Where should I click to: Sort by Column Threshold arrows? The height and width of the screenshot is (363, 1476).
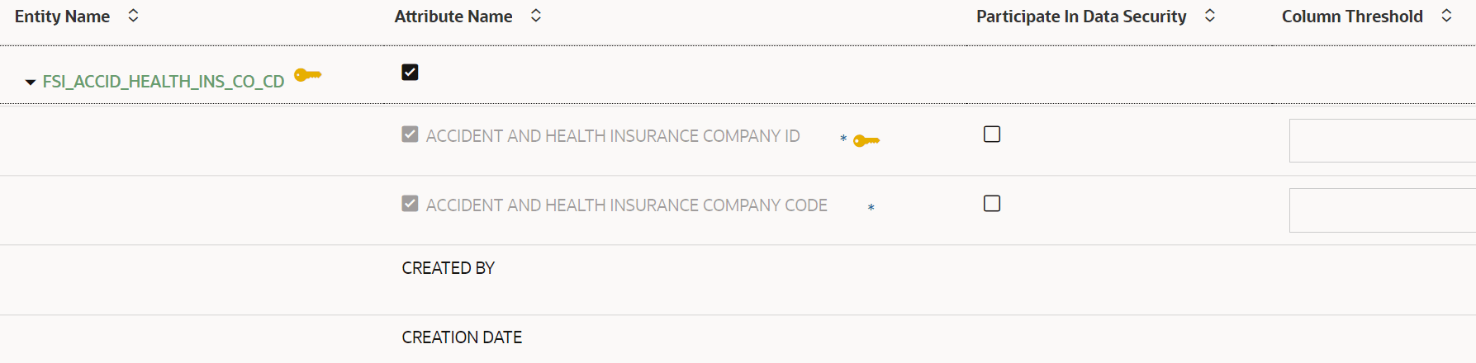tap(1446, 16)
